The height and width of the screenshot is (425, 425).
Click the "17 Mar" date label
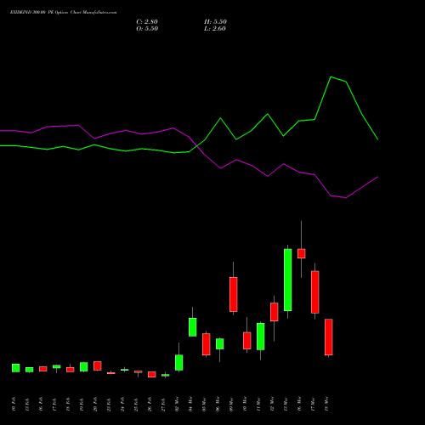point(313,404)
